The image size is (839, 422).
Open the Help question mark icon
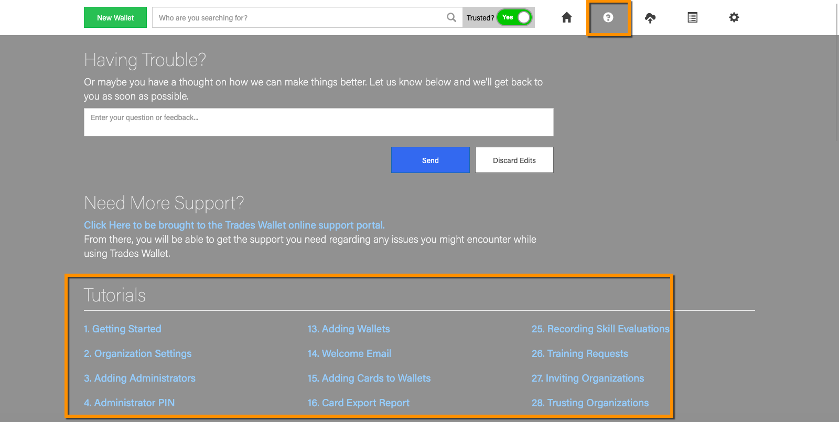pos(608,18)
